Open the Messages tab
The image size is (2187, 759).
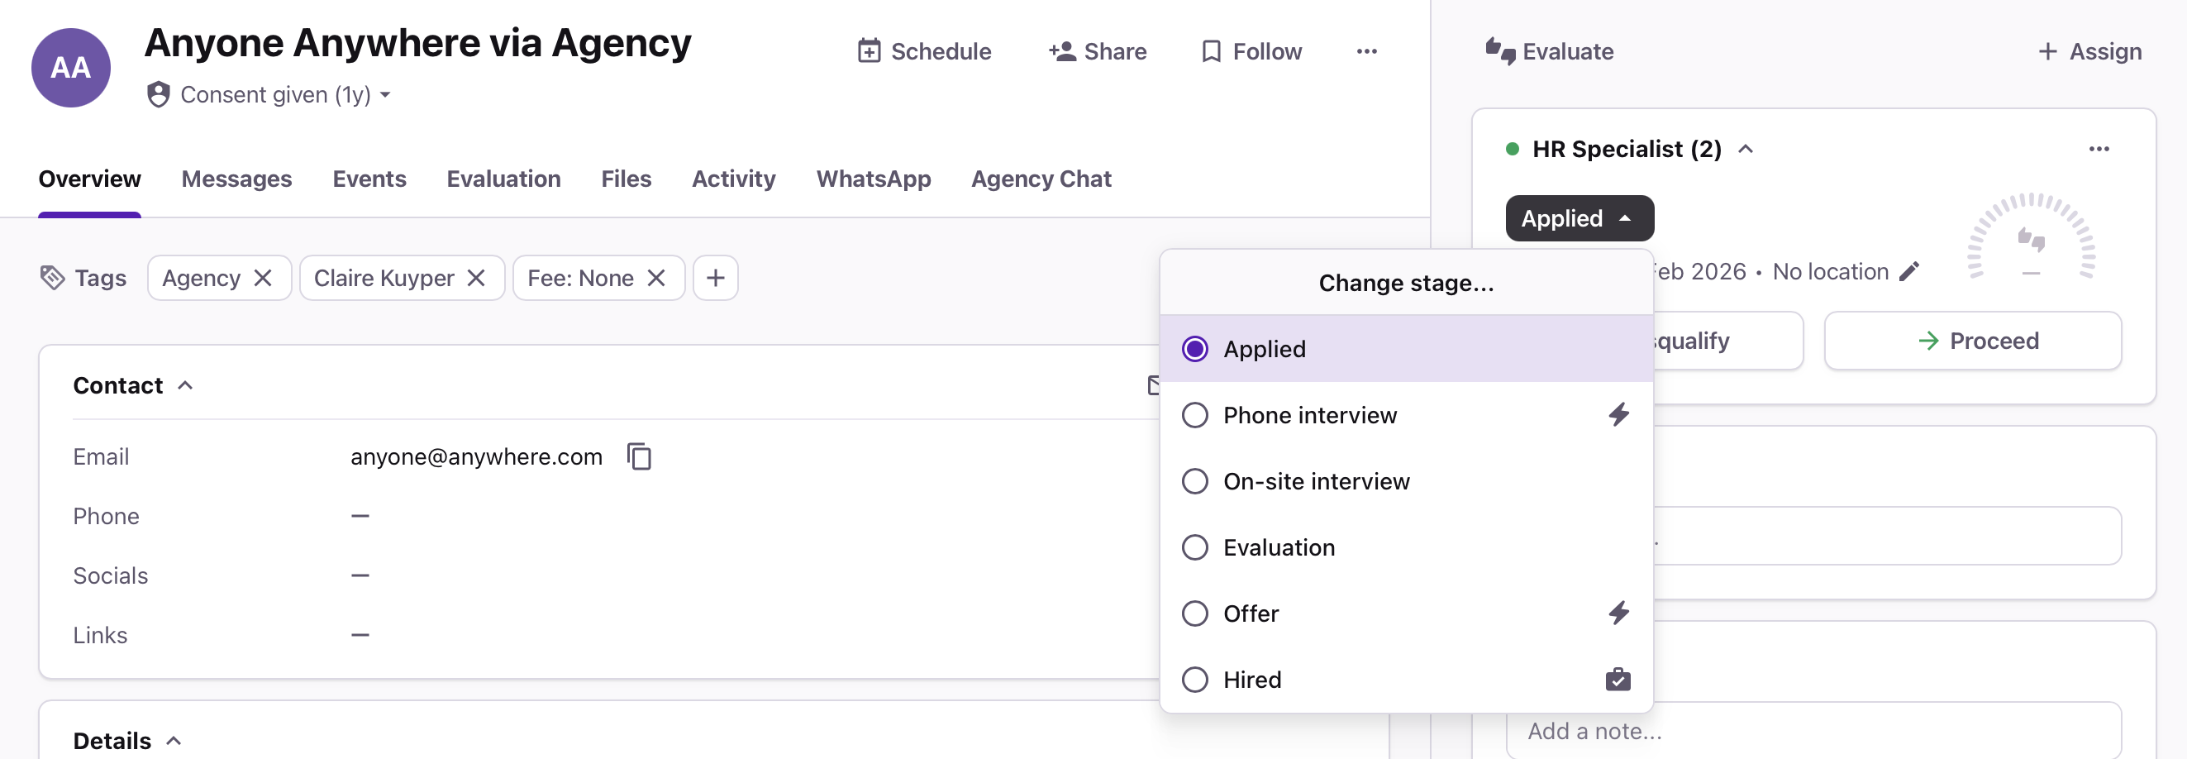[x=237, y=179]
